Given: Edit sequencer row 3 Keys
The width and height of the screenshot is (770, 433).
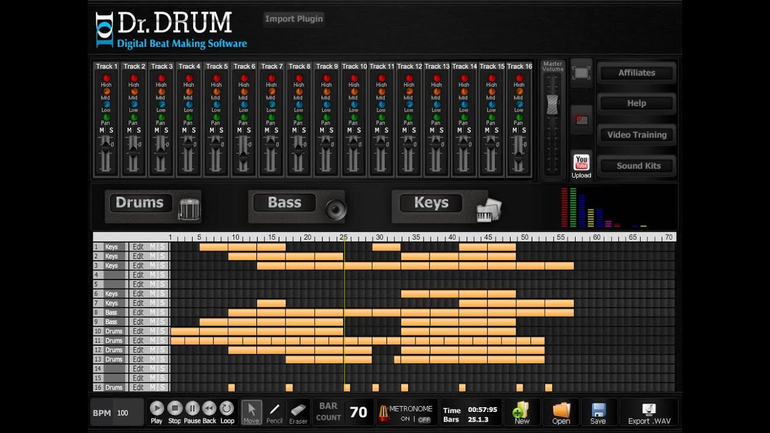Looking at the screenshot, I should (138, 266).
